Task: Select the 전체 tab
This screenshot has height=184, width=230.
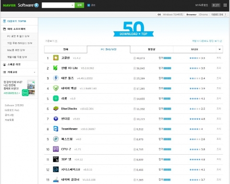Action: 66,49
